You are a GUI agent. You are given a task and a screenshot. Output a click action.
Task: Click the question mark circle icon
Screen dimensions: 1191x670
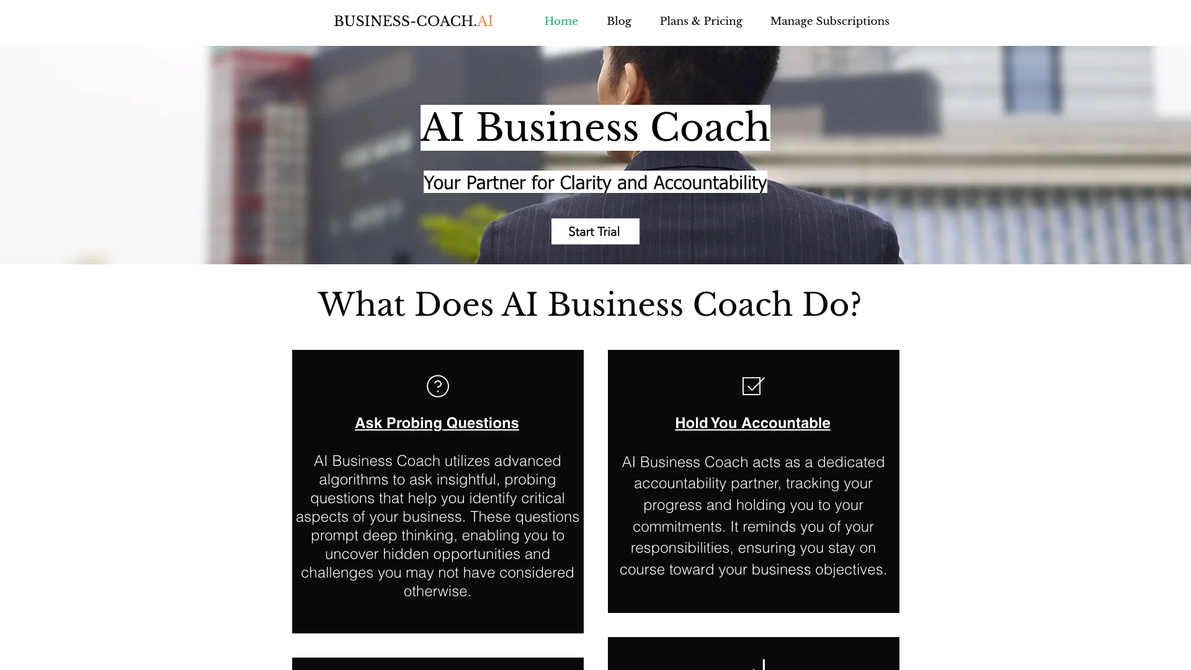(437, 385)
